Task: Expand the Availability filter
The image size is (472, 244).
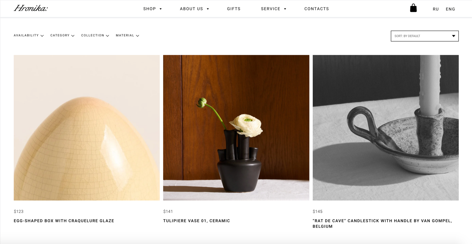Action: (x=29, y=36)
